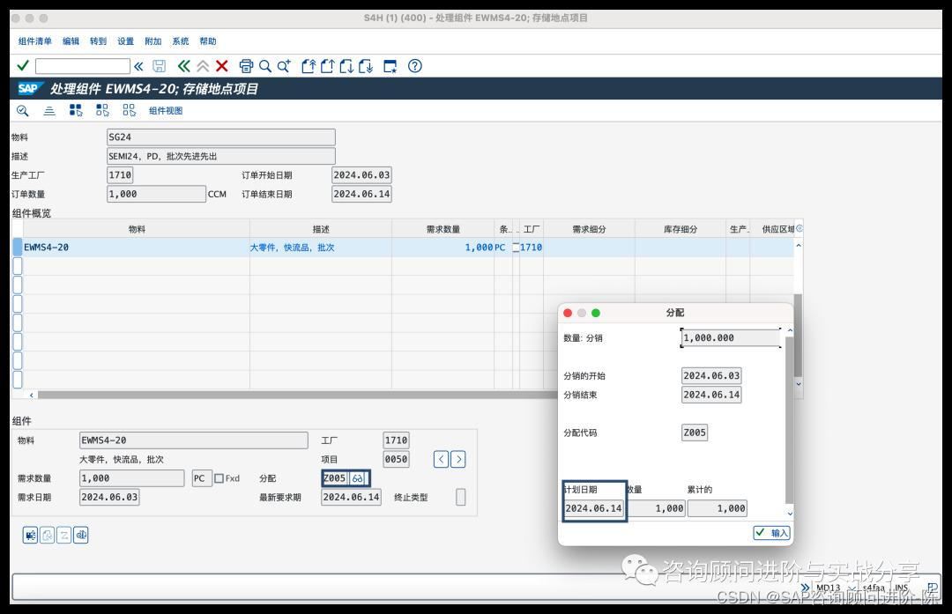Click the 库存细分 column header
The image size is (952, 614).
tap(680, 229)
